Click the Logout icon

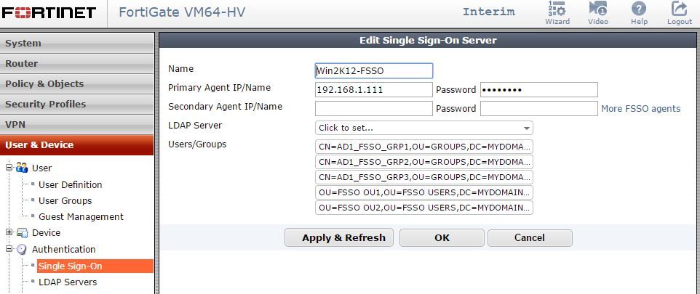(680, 9)
